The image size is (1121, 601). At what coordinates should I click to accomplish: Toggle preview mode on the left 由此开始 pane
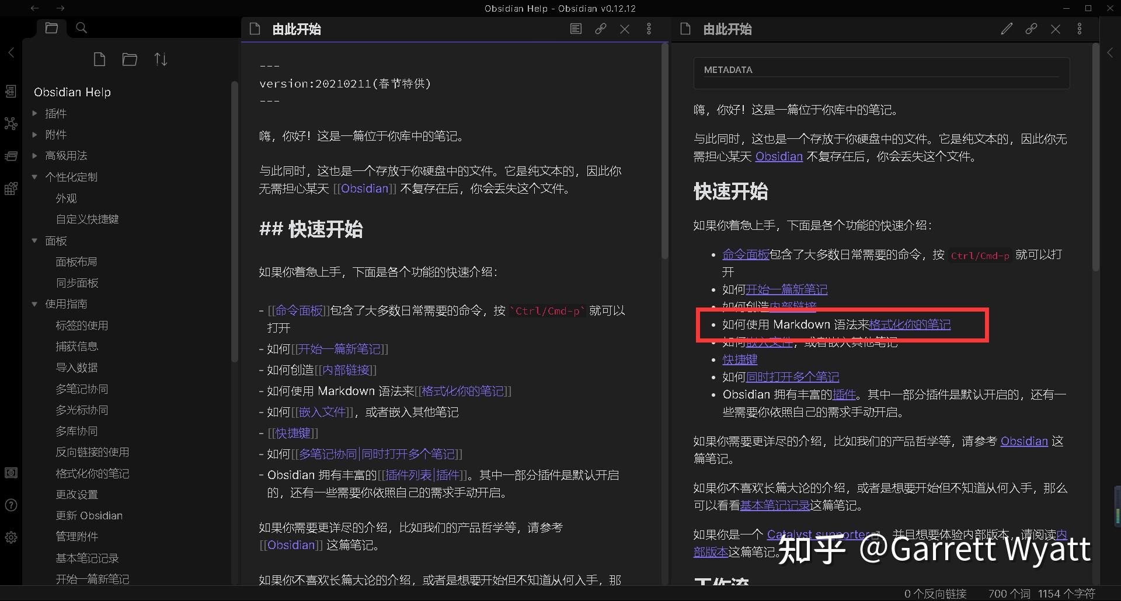point(575,28)
